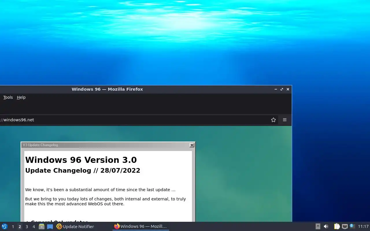Open the clipboard manager tray icon

tap(337, 226)
